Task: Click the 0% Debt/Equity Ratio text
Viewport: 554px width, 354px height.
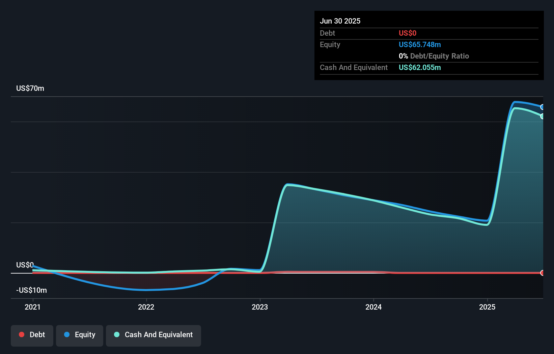Action: [434, 56]
